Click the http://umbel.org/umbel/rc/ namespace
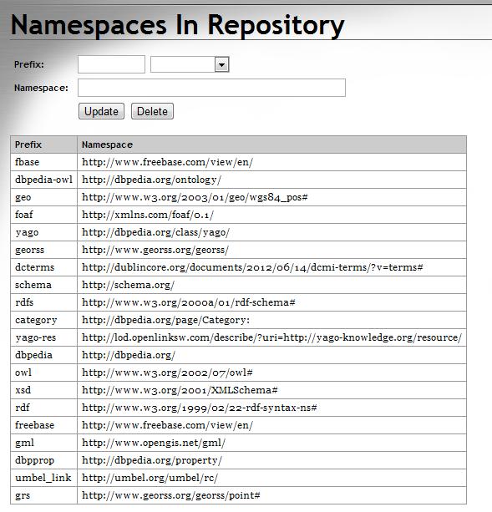Viewport: 492px width, 512px height. coord(150,478)
